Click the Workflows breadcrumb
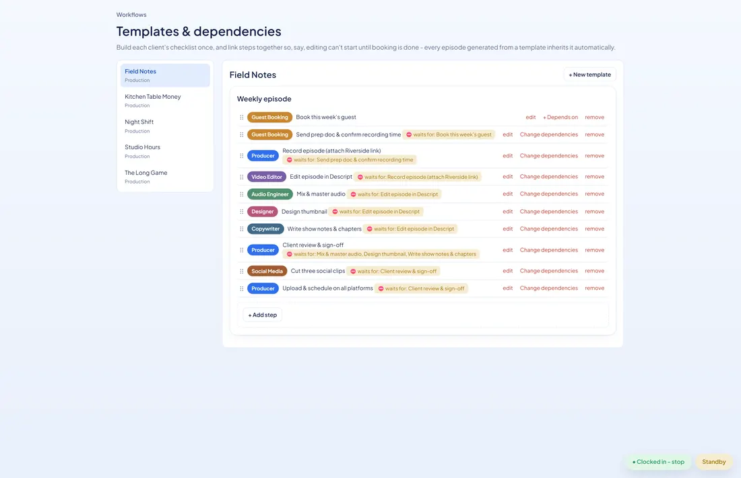Screen dimensions: 741x478 pyautogui.click(x=131, y=15)
